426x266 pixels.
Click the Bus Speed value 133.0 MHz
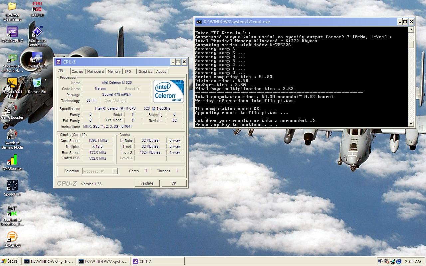pyautogui.click(x=98, y=153)
